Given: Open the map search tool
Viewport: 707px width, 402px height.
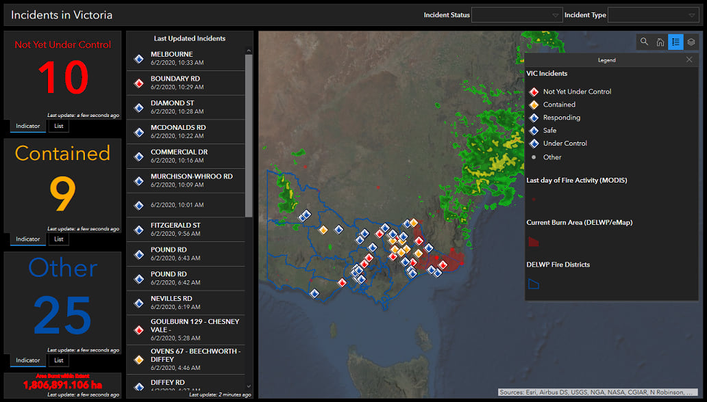Looking at the screenshot, I should click(644, 42).
